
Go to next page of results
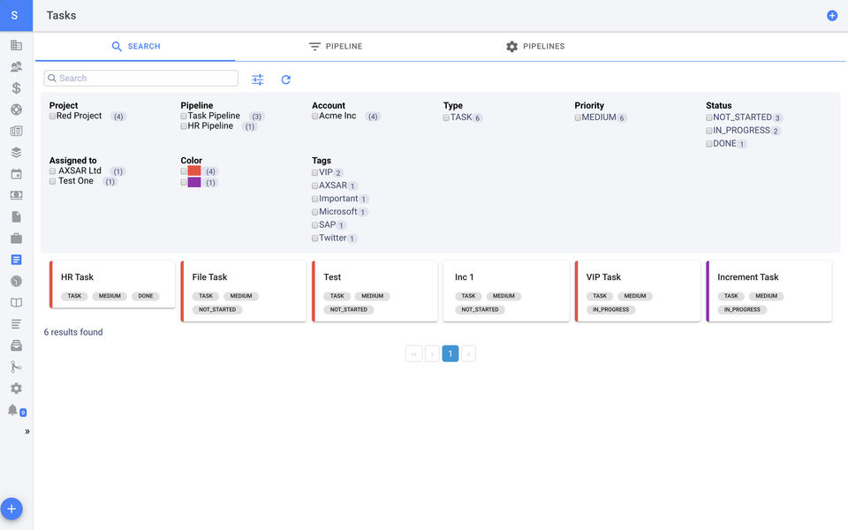[x=469, y=354]
